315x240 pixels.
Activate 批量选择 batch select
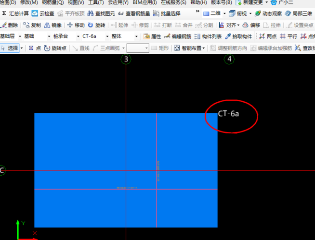167,13
